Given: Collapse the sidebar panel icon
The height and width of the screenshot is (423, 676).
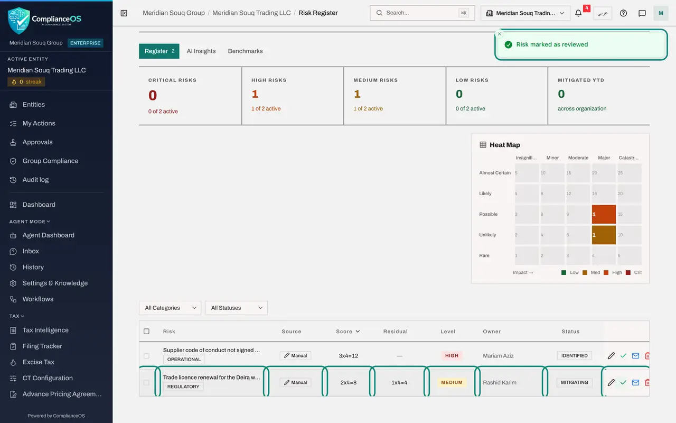Looking at the screenshot, I should [124, 13].
